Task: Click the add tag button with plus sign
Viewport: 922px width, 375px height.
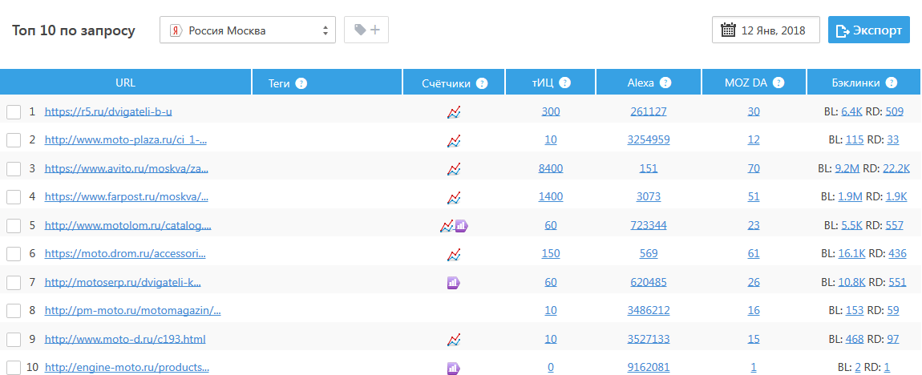Action: tap(366, 30)
